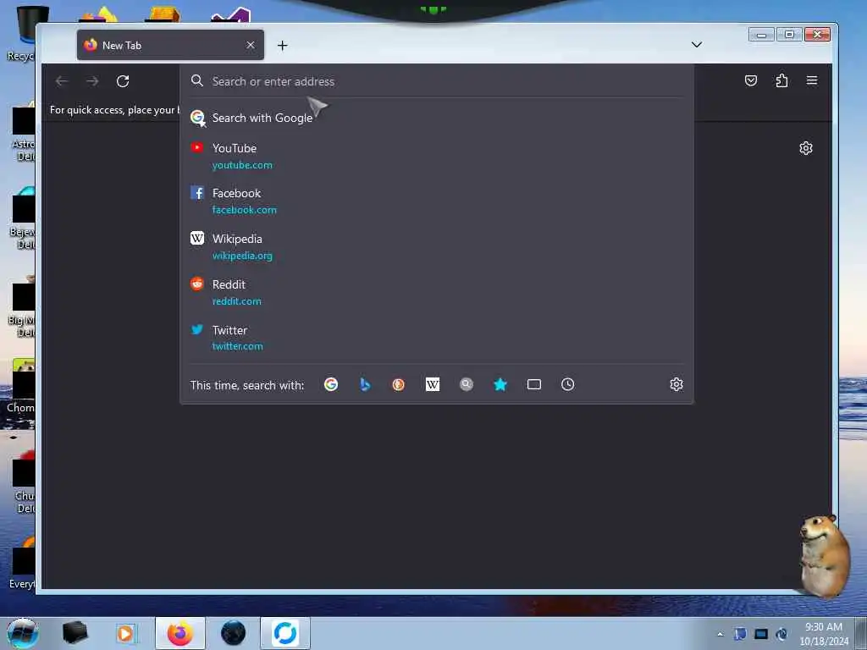This screenshot has height=650, width=867.
Task: Open the Recycle Bin desktop icon
Action: click(x=21, y=33)
